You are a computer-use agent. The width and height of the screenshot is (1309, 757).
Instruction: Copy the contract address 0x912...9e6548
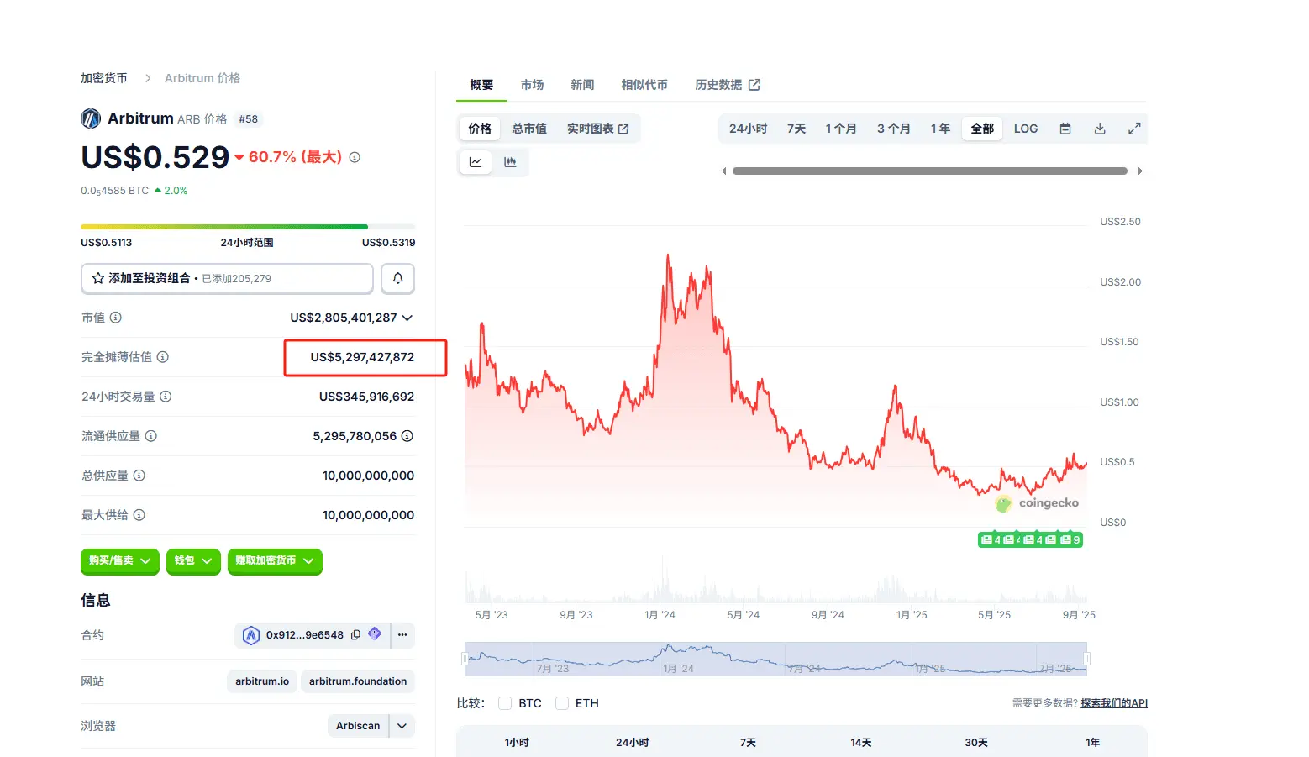[x=355, y=635]
